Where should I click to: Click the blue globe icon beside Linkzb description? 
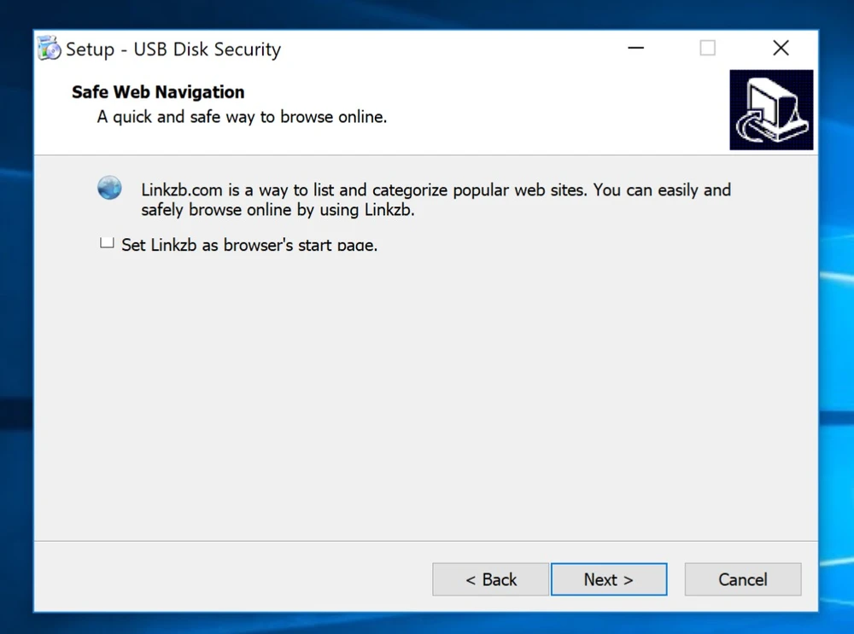tap(109, 188)
